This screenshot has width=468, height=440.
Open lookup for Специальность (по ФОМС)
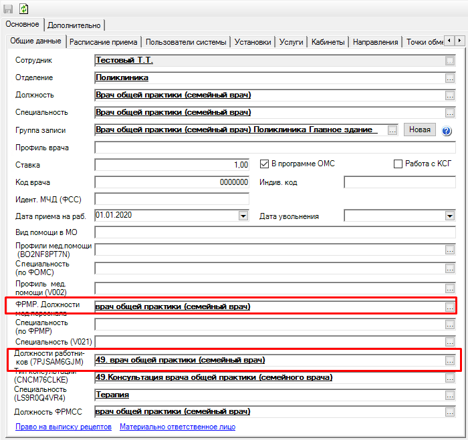click(x=450, y=268)
